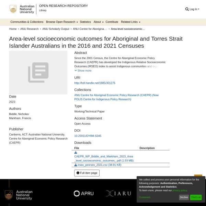Expand the Browse Open Research menu

(62, 22)
